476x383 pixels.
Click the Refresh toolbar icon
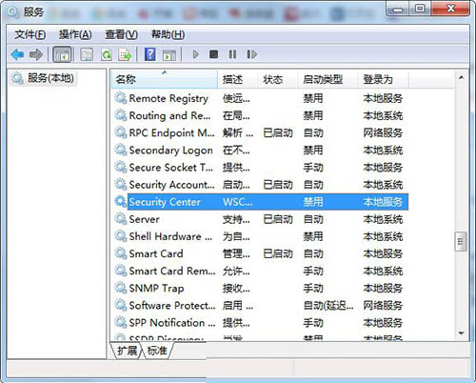click(x=107, y=54)
